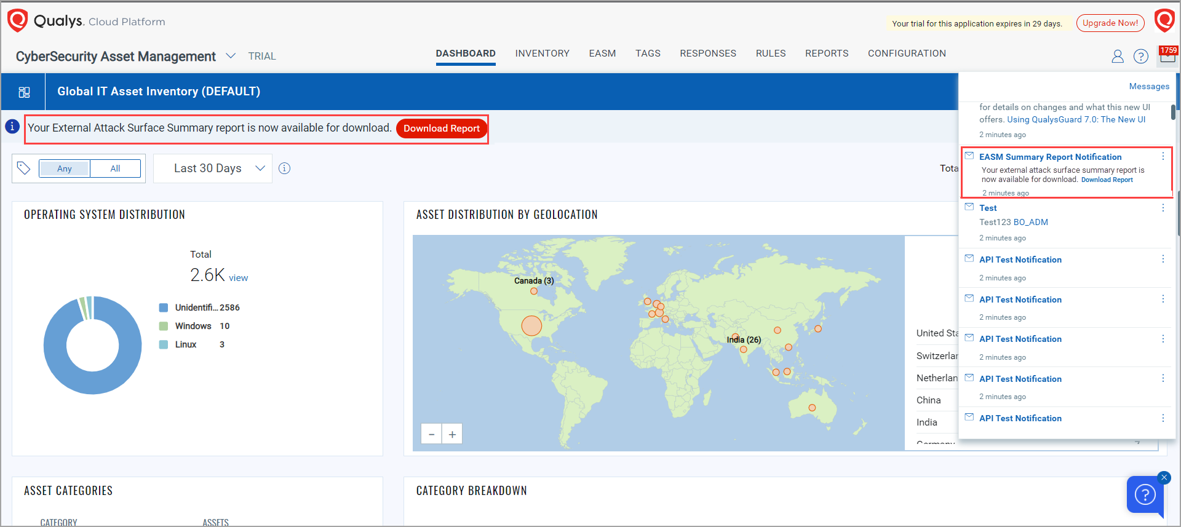Screen dimensions: 1181x527
Task: Click the view link next to 2.6K total
Action: coord(239,278)
